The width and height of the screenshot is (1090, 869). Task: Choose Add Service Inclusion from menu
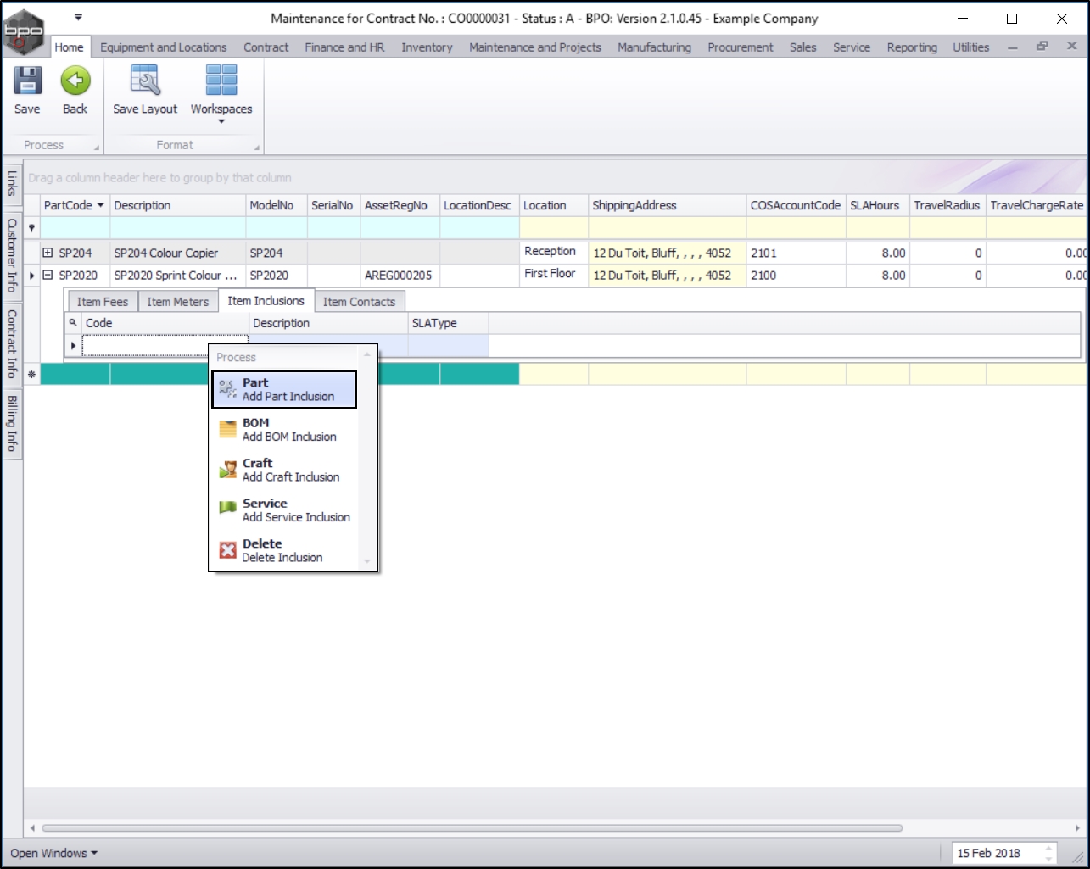(283, 510)
